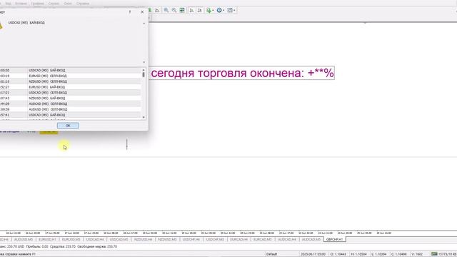Viewport: 457px width, 257px height.
Task: Click the line chart toolbar icon
Action: click(157, 10)
